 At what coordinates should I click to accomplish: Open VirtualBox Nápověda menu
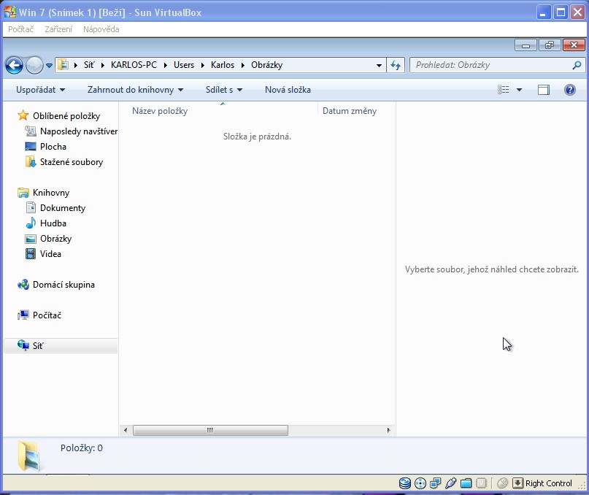pos(101,29)
